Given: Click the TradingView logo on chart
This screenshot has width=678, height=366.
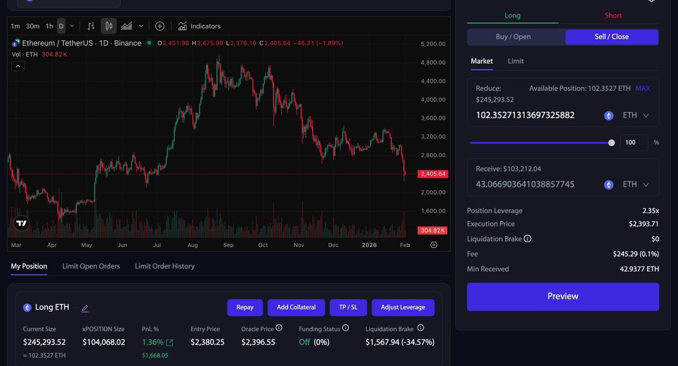Looking at the screenshot, I should [21, 223].
